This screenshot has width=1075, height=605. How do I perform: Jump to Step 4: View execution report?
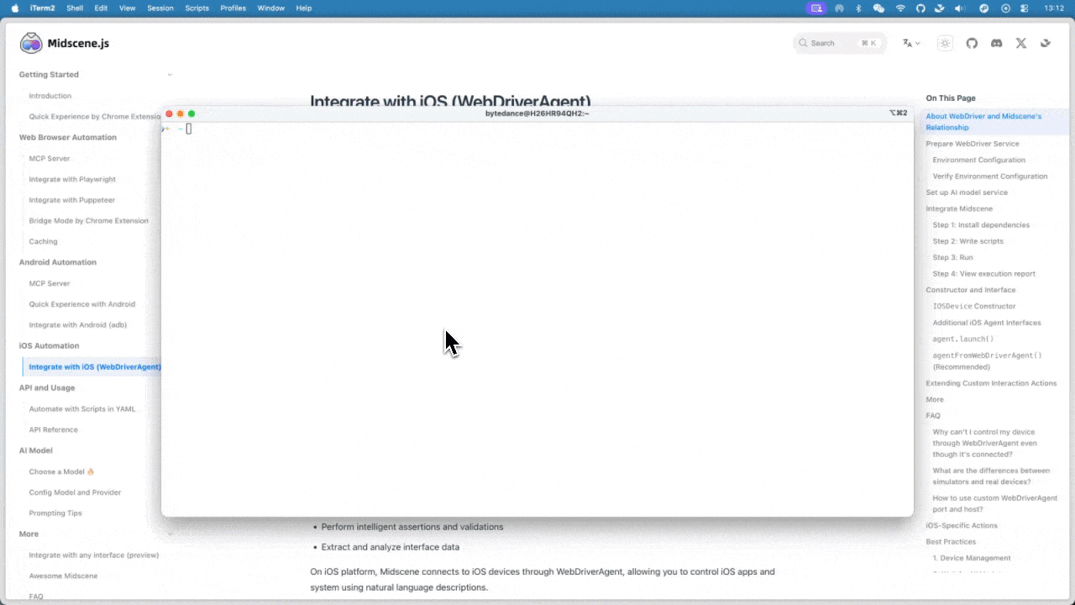[983, 274]
